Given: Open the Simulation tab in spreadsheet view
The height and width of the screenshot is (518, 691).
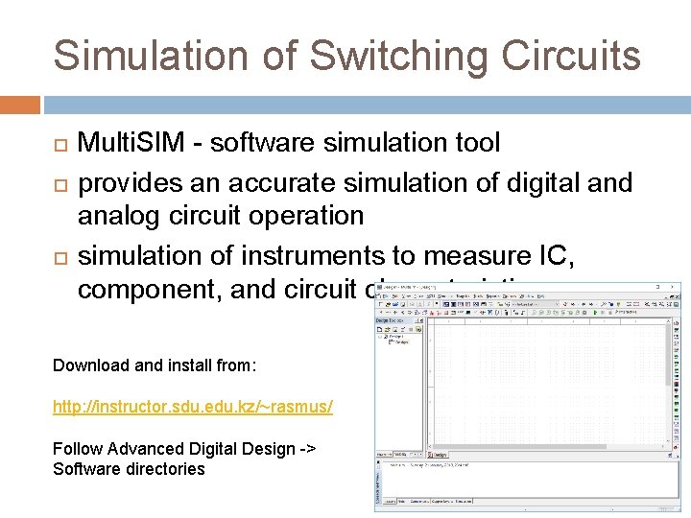Looking at the screenshot, I should pos(464,502).
